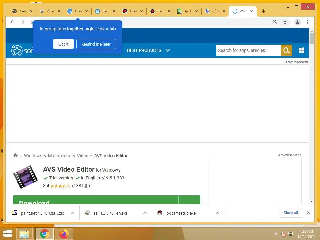Open the sai-1.2.5-ful-en.exe download

pyautogui.click(x=106, y=213)
